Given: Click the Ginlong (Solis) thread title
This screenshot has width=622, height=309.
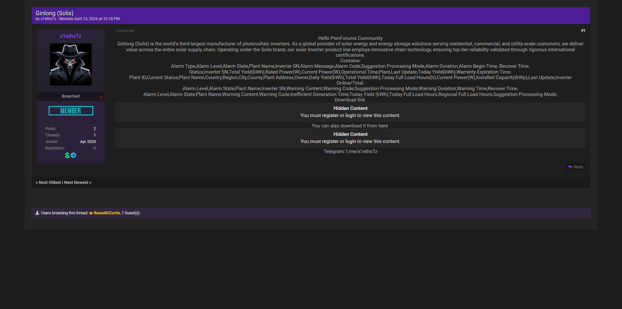Looking at the screenshot, I should [x=54, y=13].
